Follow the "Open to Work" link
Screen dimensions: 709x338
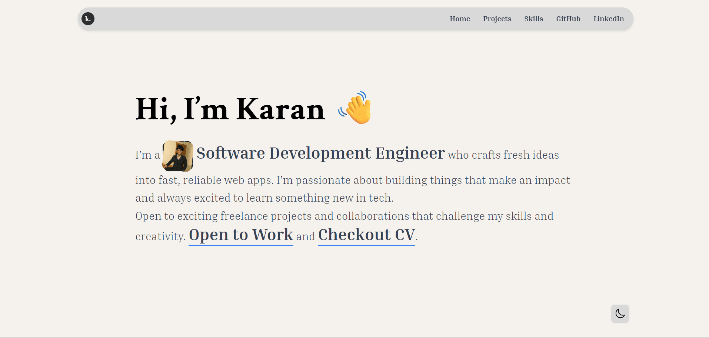tap(241, 235)
